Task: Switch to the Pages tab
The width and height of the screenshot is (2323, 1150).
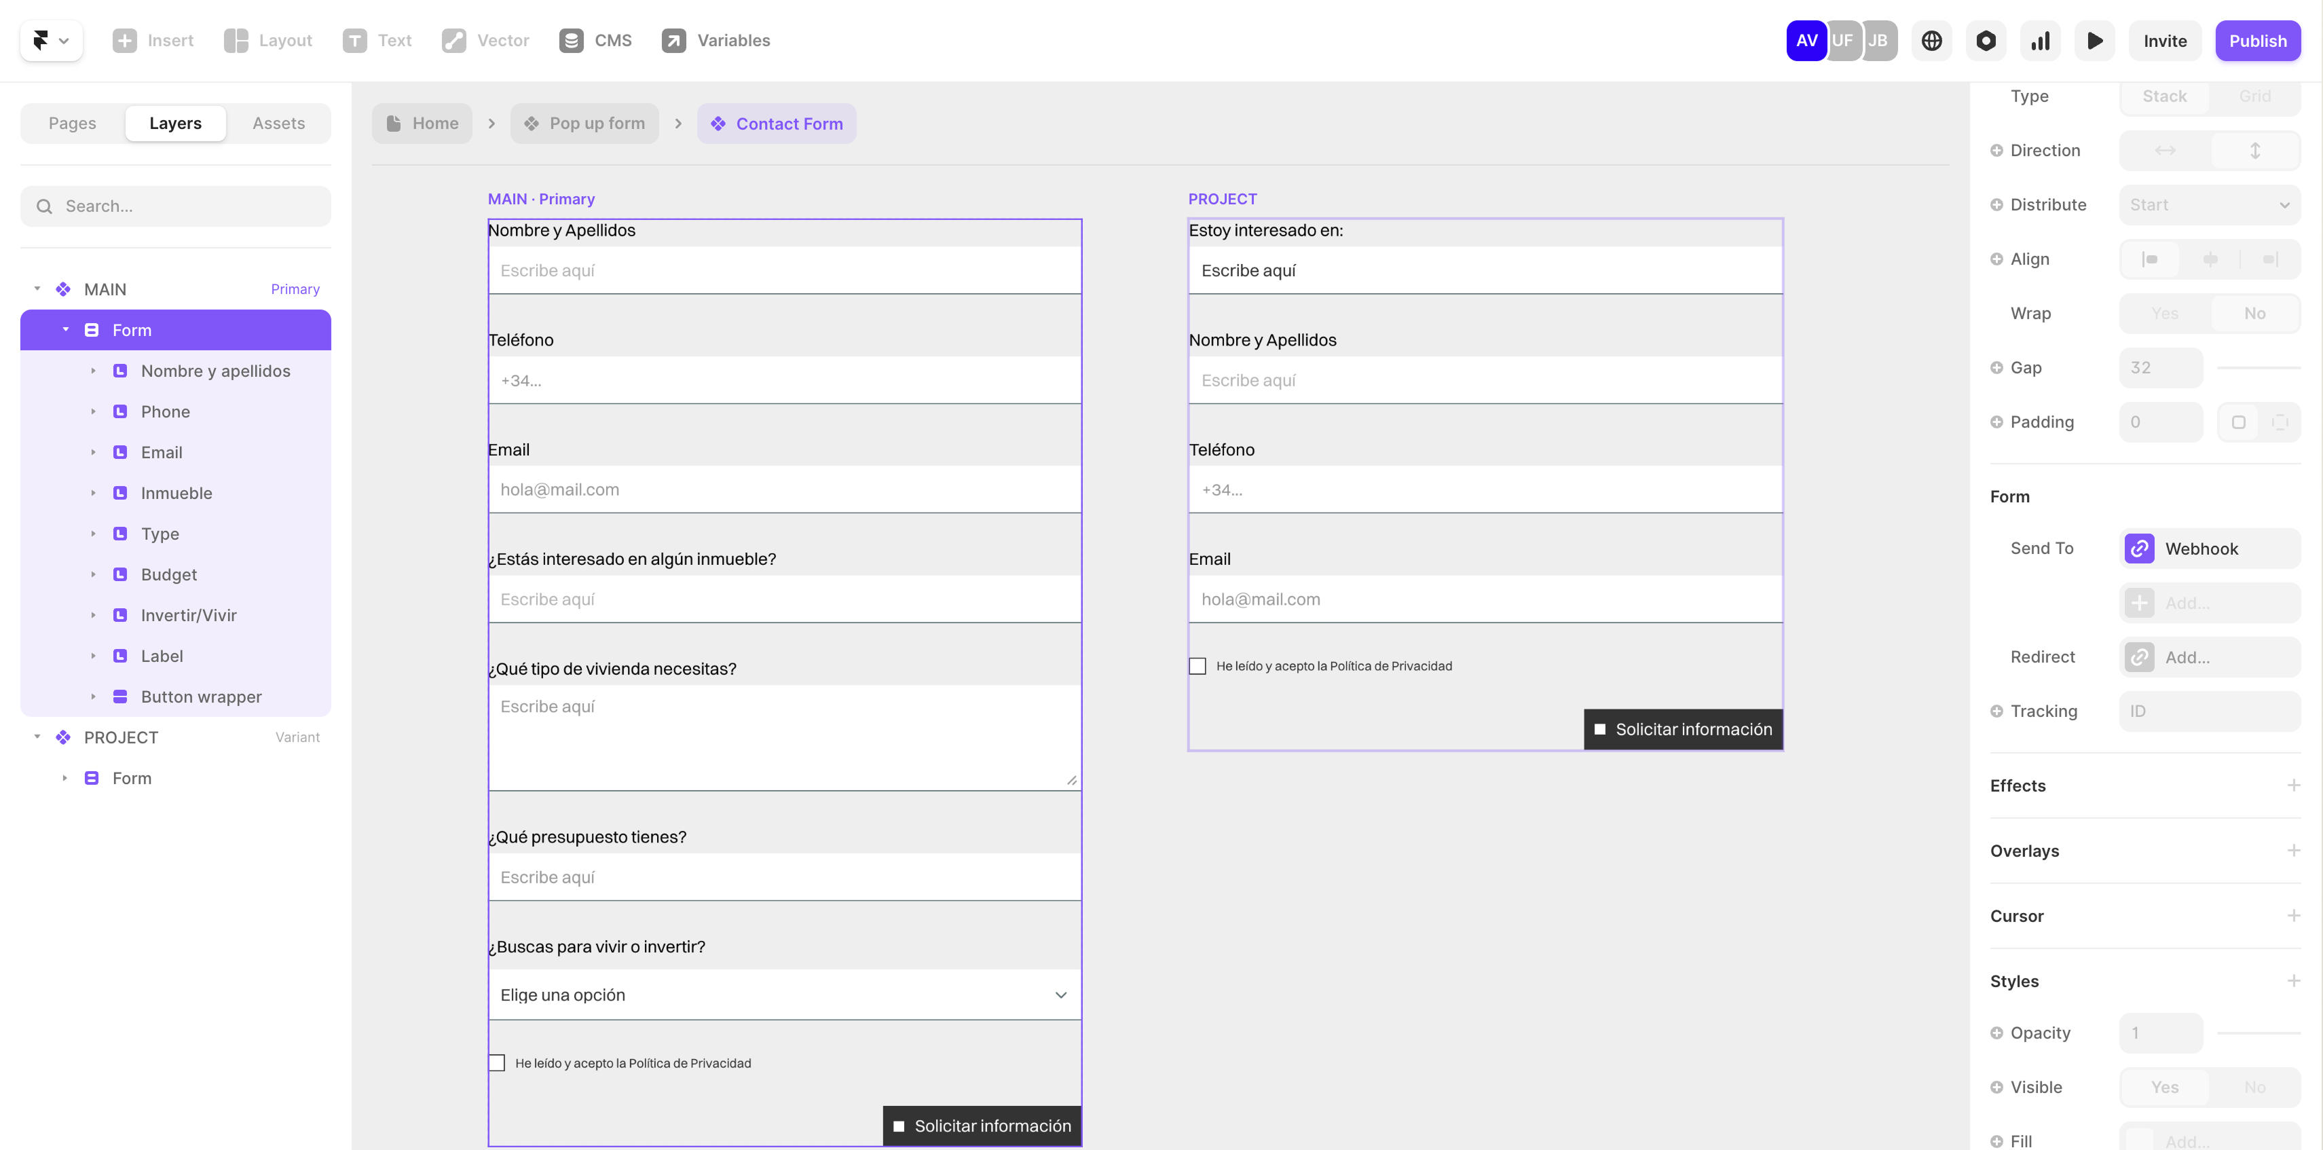Action: 72,124
